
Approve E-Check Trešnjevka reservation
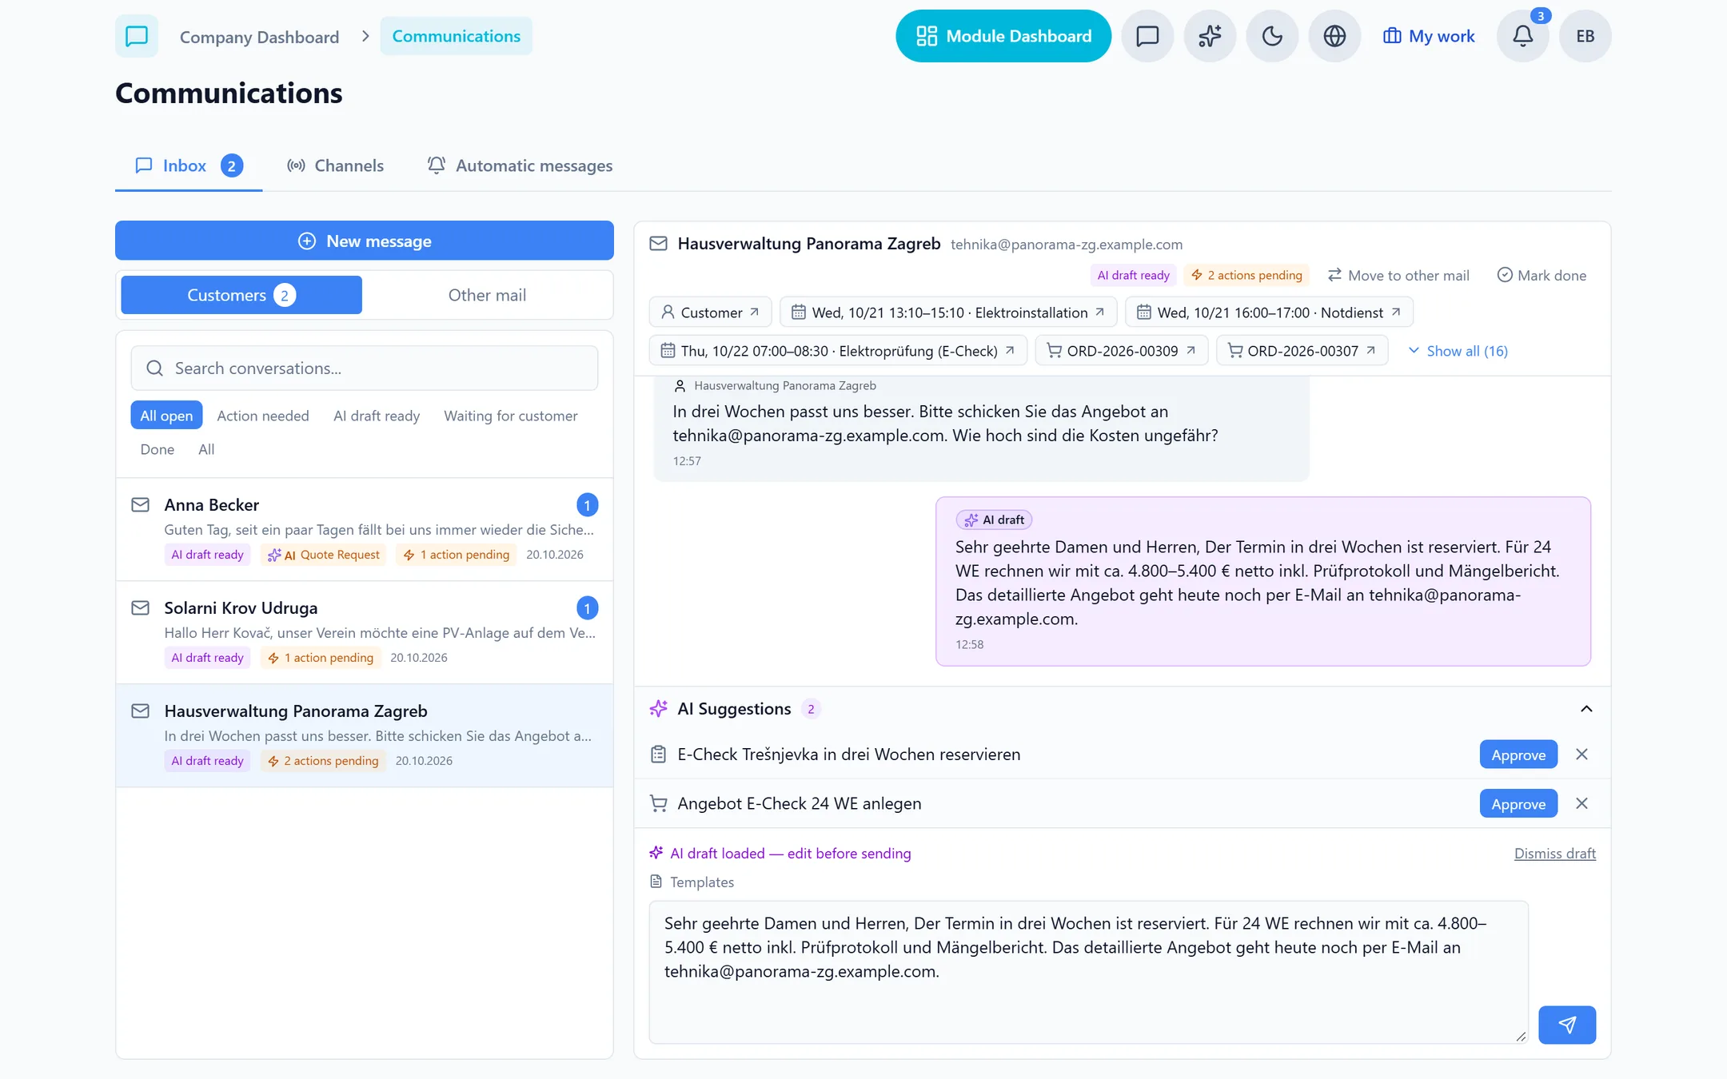tap(1518, 755)
